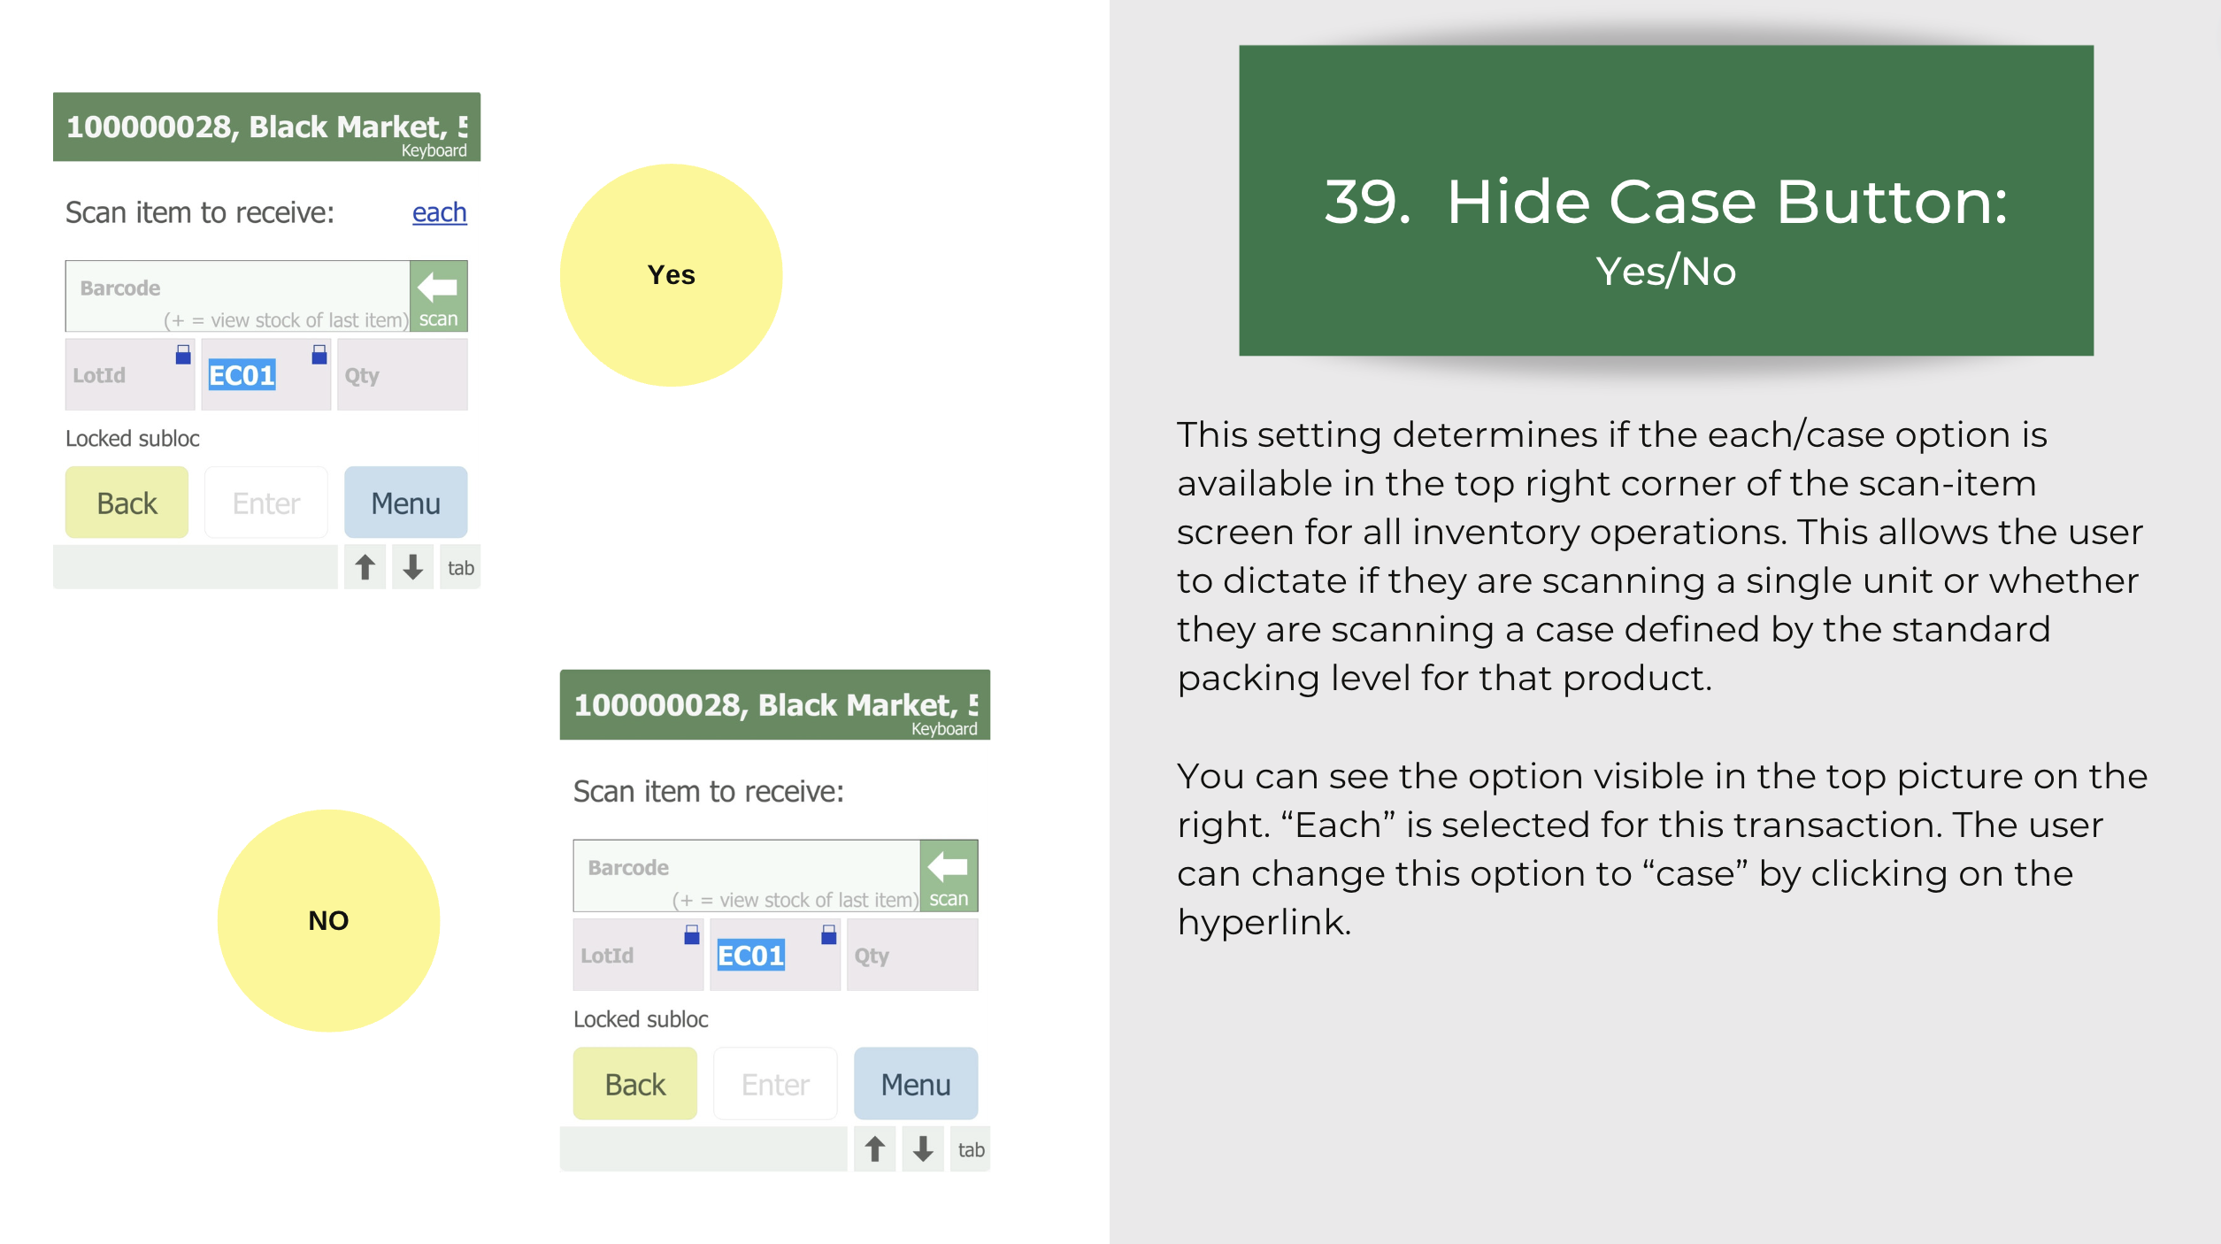The image size is (2221, 1244).
Task: Click the Barcode input field in top panel
Action: [x=237, y=296]
